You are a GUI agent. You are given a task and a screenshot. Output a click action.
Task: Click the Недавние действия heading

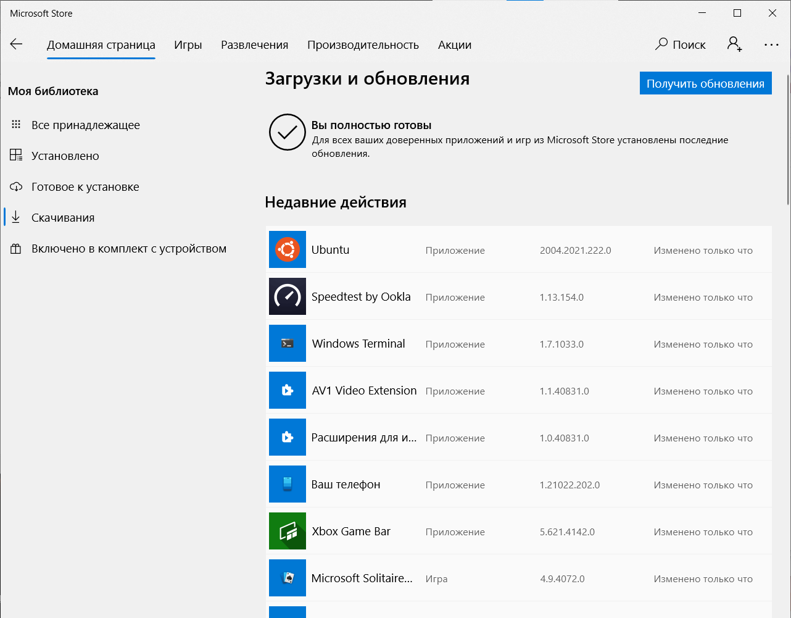click(336, 203)
